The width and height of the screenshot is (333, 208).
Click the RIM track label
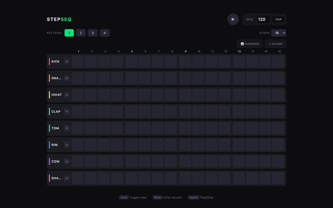(55, 145)
